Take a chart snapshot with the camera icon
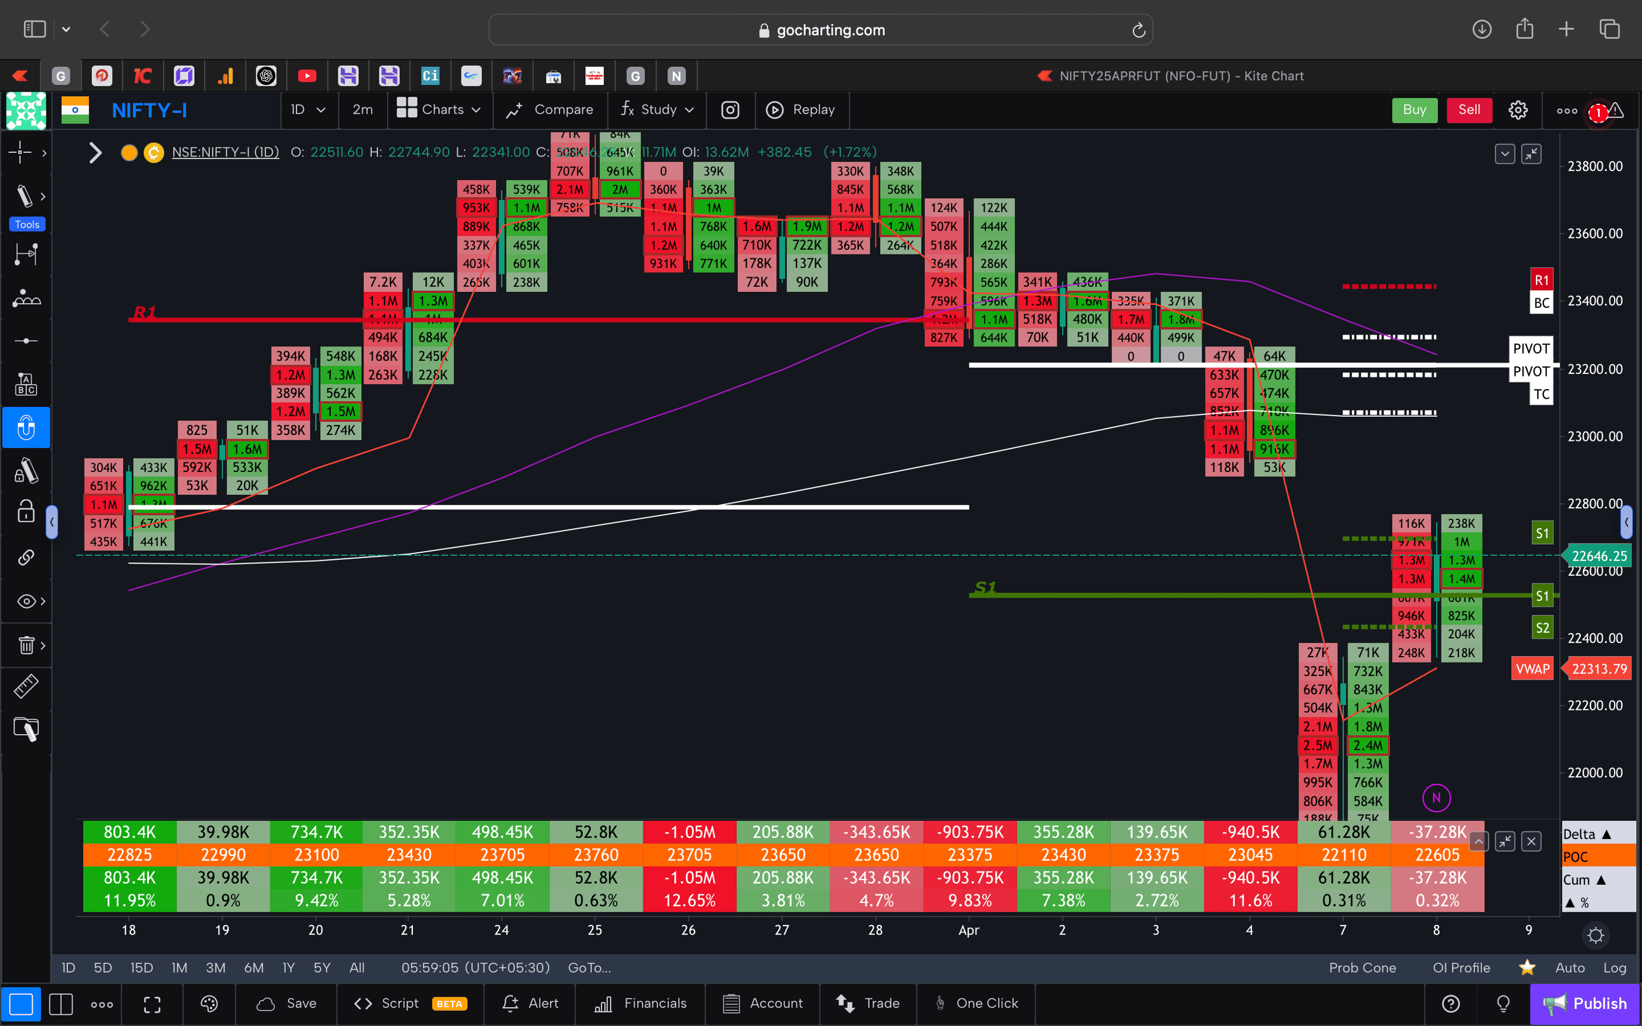The width and height of the screenshot is (1642, 1026). pos(730,110)
